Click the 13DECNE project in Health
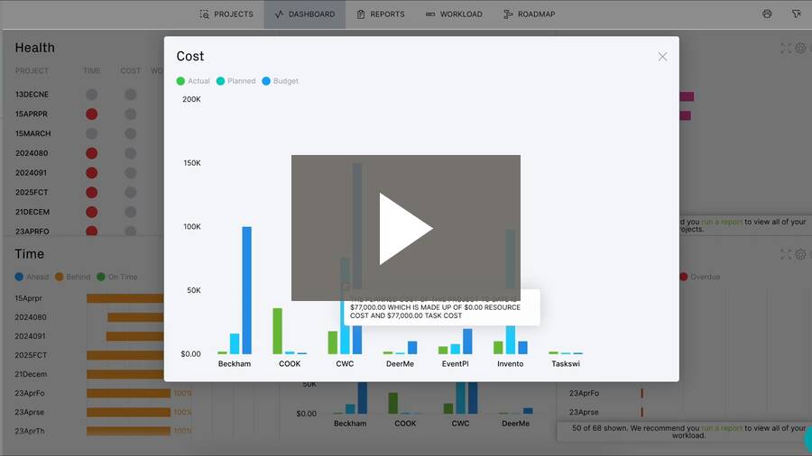Viewport: 812px width, 456px height. [32, 95]
